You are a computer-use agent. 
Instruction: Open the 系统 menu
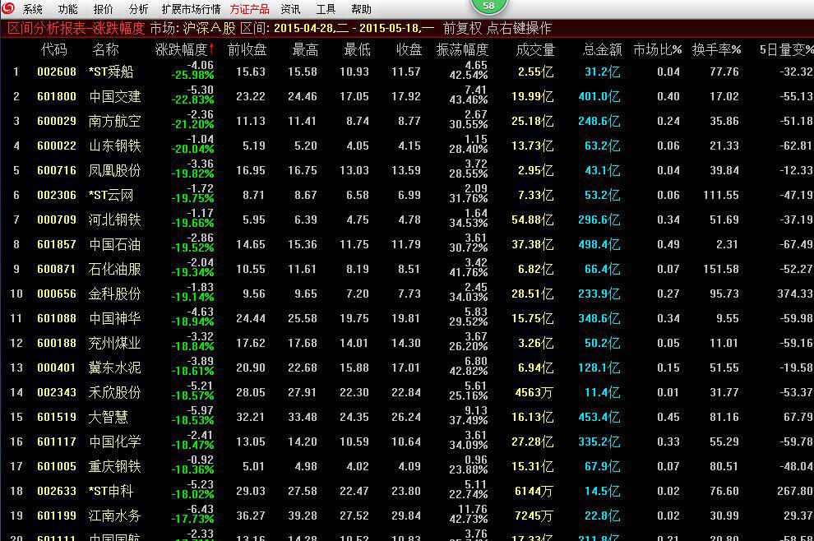(33, 9)
